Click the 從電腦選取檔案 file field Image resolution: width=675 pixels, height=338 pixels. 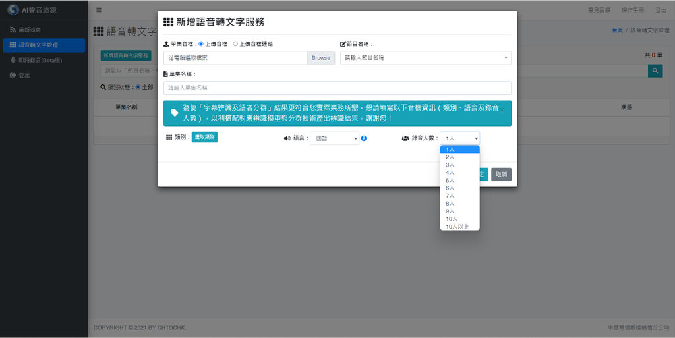[x=235, y=57]
